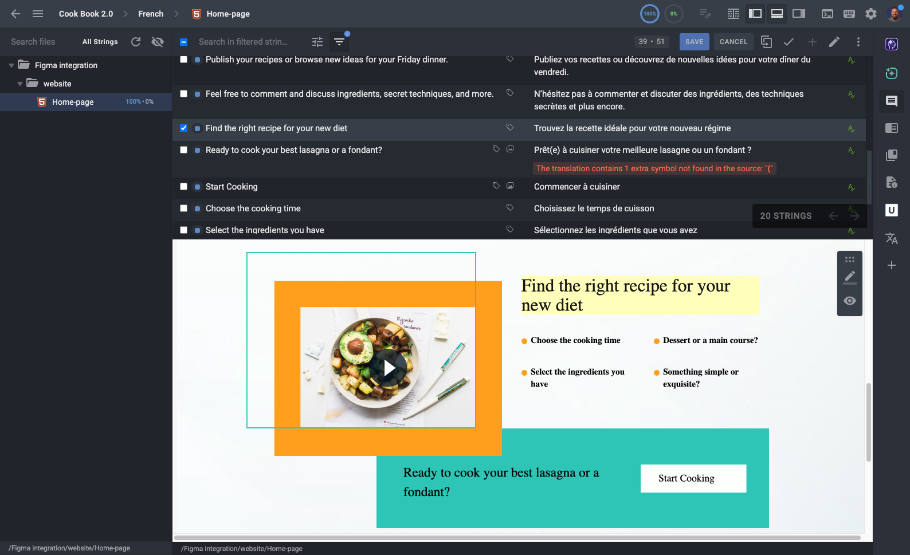
Task: Collapse the Figma integration folder
Action: click(11, 65)
